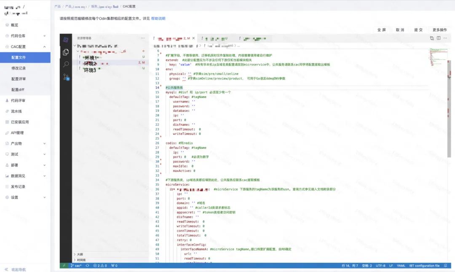This screenshot has width=455, height=272.
Task: Click the 已安装应用 icon in sidebar
Action: [7, 122]
